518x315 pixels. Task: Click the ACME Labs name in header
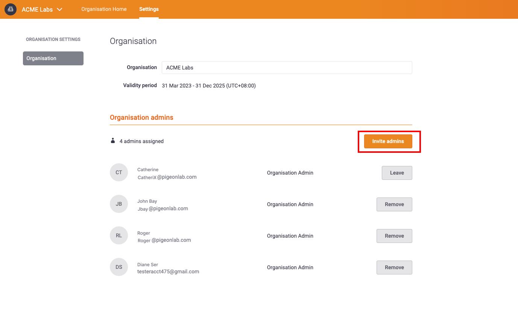[x=37, y=9]
